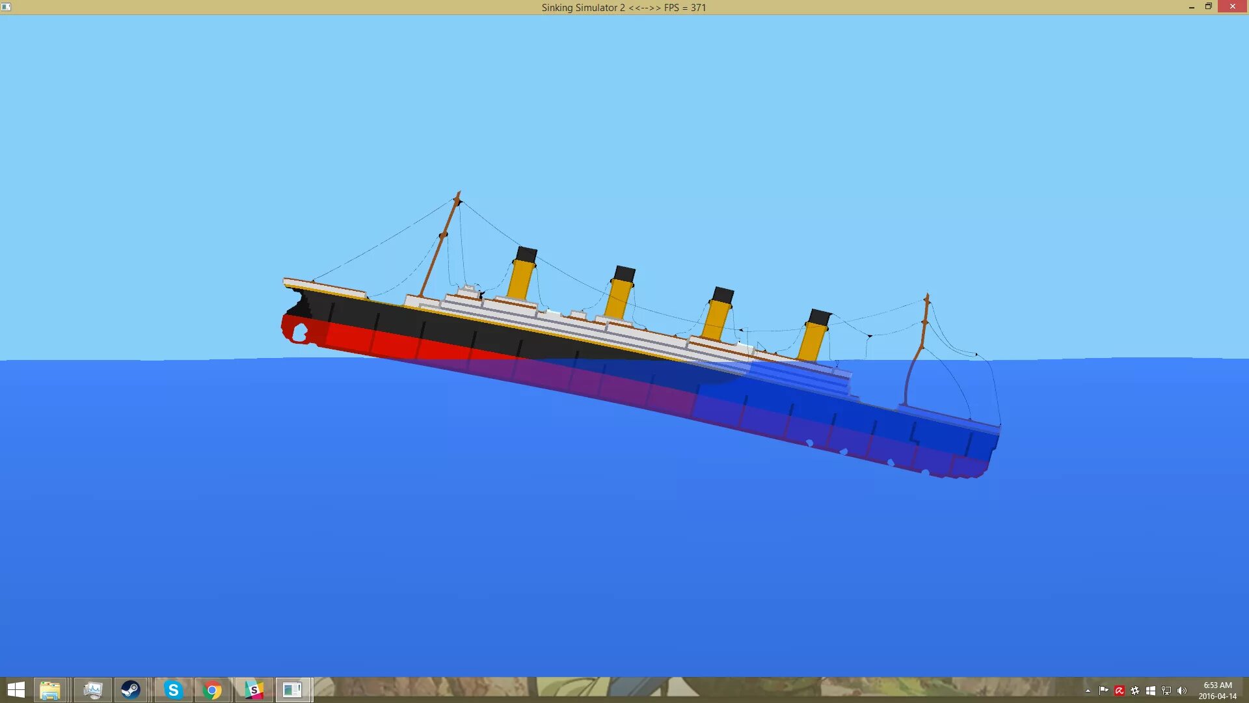Open Skype from the taskbar
Screen dimensions: 1249x703
click(173, 690)
